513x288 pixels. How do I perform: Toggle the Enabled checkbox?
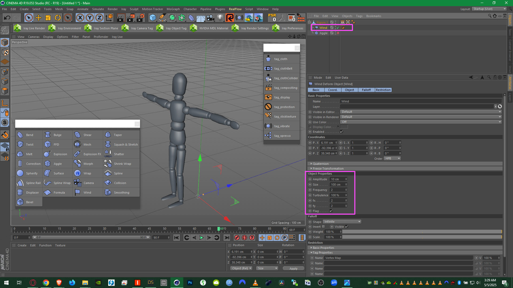(x=341, y=132)
